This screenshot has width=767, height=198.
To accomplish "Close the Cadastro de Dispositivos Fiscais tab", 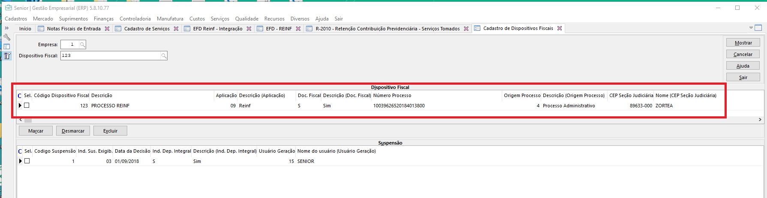I will pyautogui.click(x=560, y=28).
